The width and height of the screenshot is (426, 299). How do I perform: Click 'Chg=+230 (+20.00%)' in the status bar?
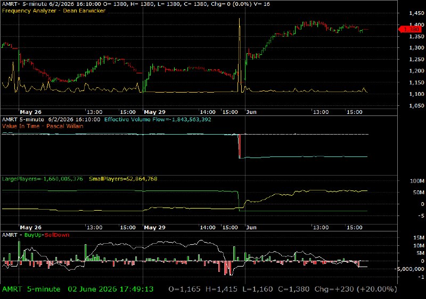click(x=356, y=289)
